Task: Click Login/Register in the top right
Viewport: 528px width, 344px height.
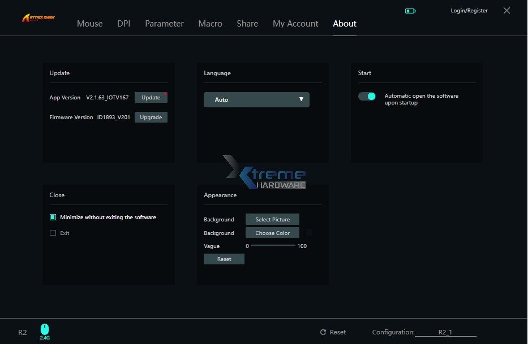Action: (x=469, y=10)
